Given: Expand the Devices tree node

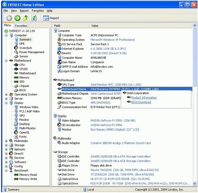Looking at the screenshot, I should (x=6, y=158).
